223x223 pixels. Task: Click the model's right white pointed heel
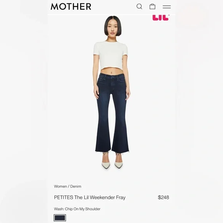106,165
